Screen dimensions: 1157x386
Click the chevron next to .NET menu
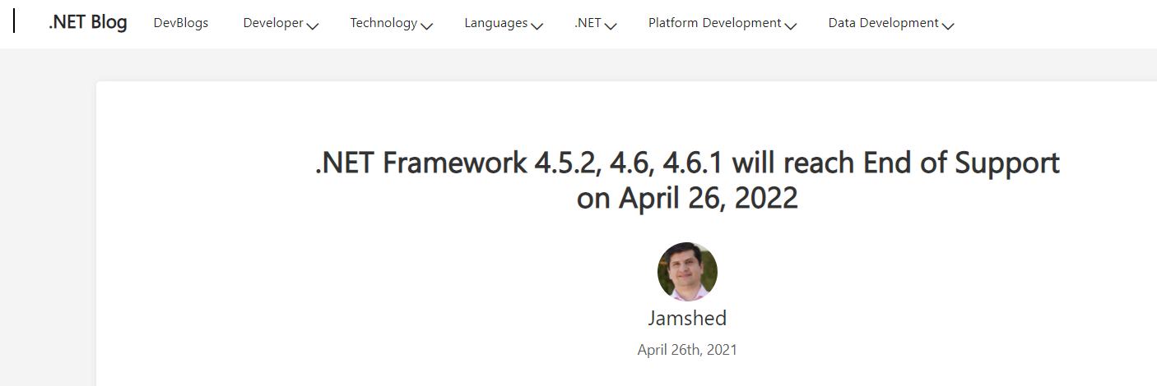point(610,25)
